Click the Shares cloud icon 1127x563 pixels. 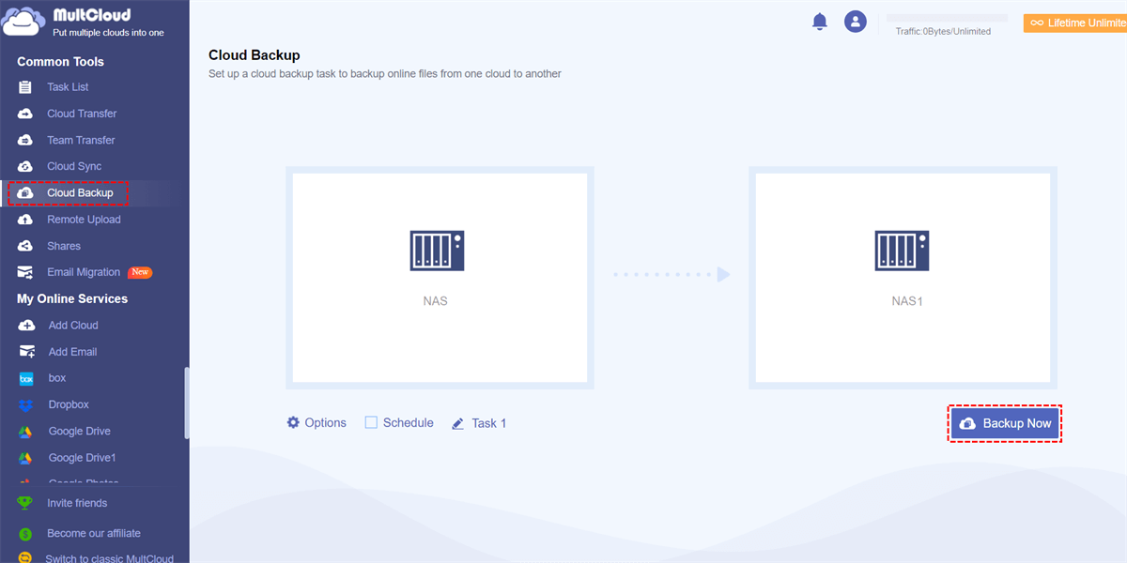26,246
